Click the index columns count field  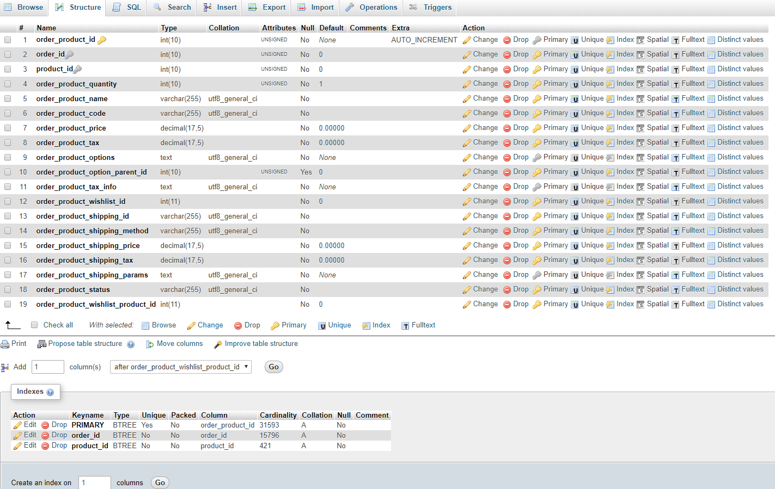[95, 482]
